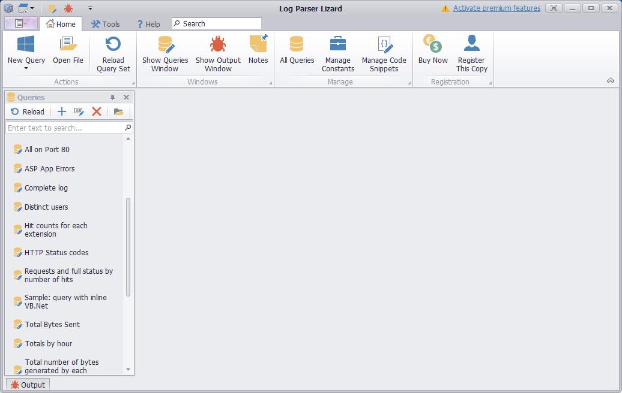Click the icon beside the HTTP Status codes query

coord(18,252)
